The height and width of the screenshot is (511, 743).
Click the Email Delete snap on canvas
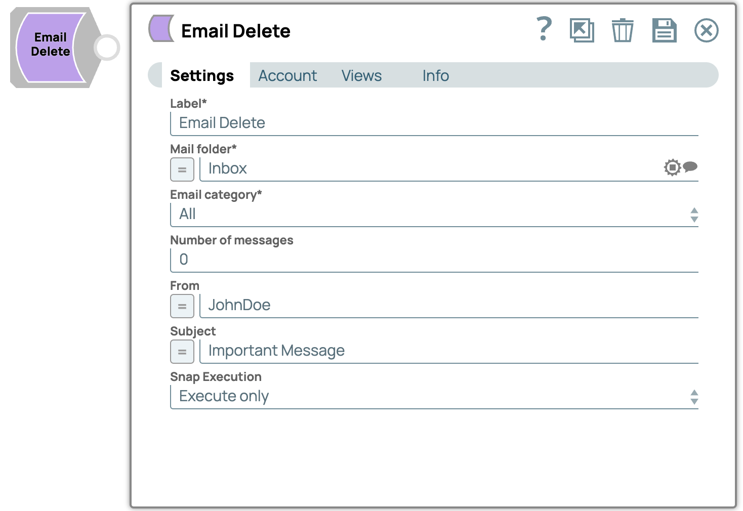pyautogui.click(x=51, y=48)
